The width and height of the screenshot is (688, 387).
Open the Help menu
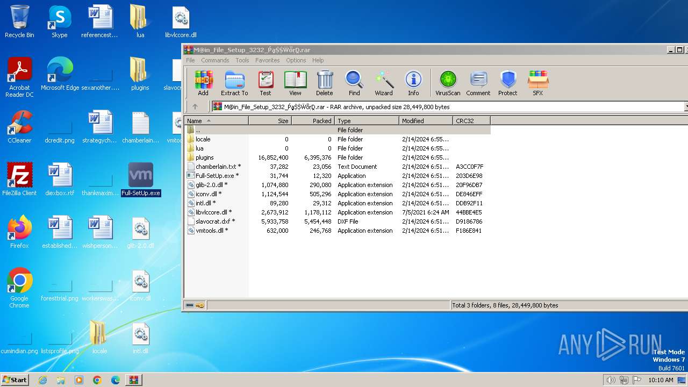[x=318, y=60]
